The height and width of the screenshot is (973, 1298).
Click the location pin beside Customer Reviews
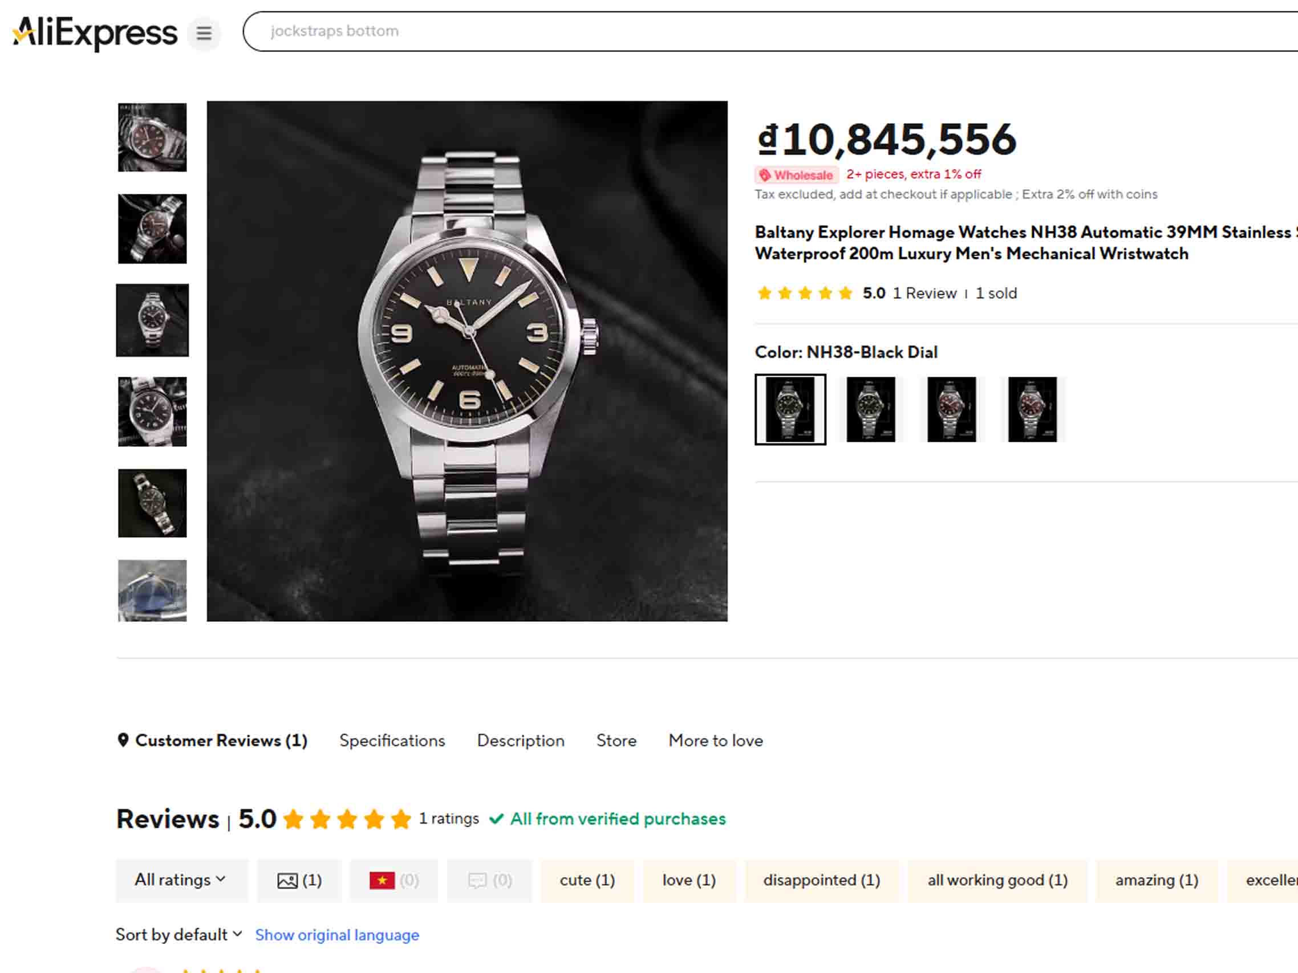pyautogui.click(x=123, y=740)
